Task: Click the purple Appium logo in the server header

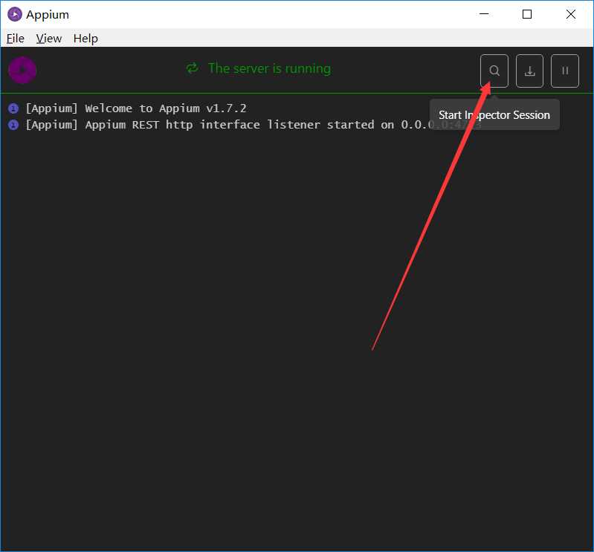Action: tap(22, 70)
